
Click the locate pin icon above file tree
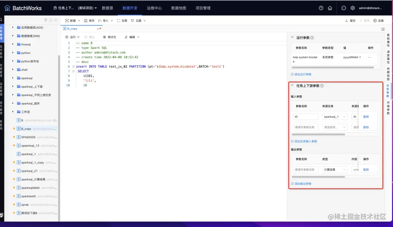[45, 20]
